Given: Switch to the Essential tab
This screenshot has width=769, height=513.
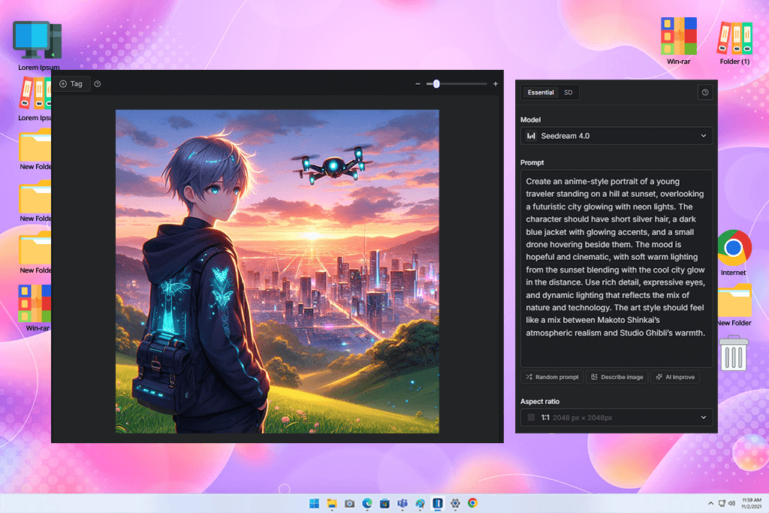Looking at the screenshot, I should (x=541, y=92).
